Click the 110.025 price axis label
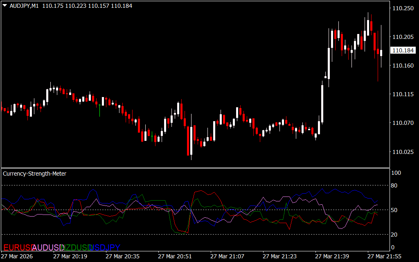 tap(403, 152)
